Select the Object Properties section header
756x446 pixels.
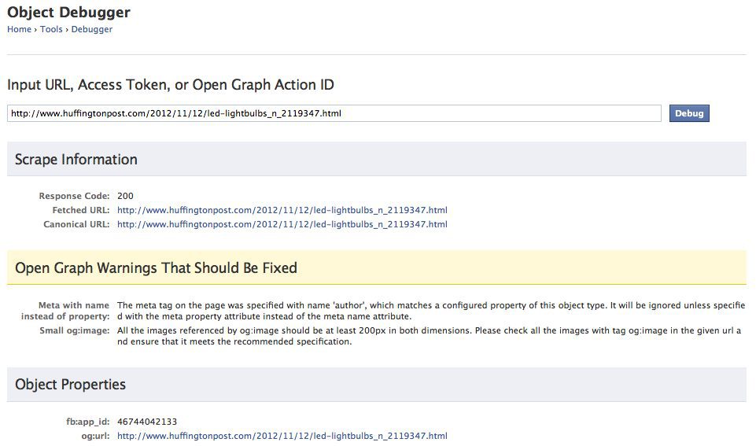(x=377, y=385)
